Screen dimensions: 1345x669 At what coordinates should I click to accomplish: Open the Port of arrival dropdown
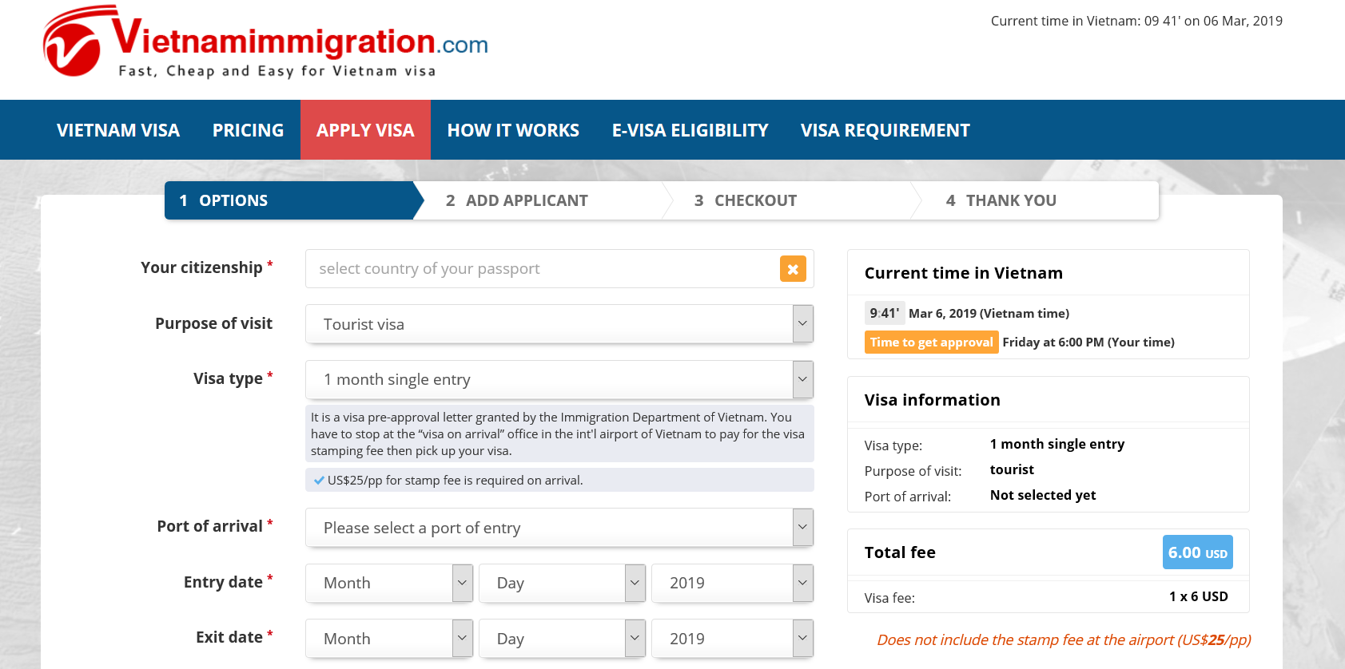coord(559,528)
